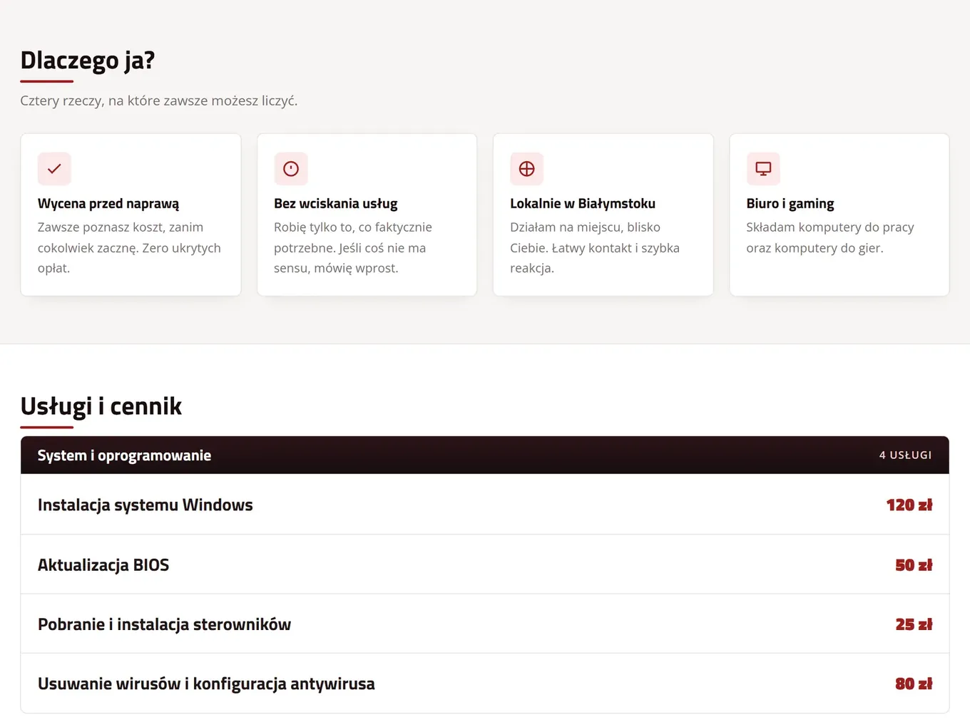Click the 4 USŁUGI count label
The image size is (970, 727).
point(905,455)
